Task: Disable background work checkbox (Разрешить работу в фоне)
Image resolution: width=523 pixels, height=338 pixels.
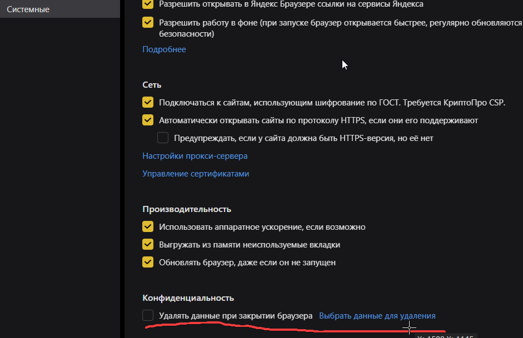Action: pyautogui.click(x=148, y=22)
